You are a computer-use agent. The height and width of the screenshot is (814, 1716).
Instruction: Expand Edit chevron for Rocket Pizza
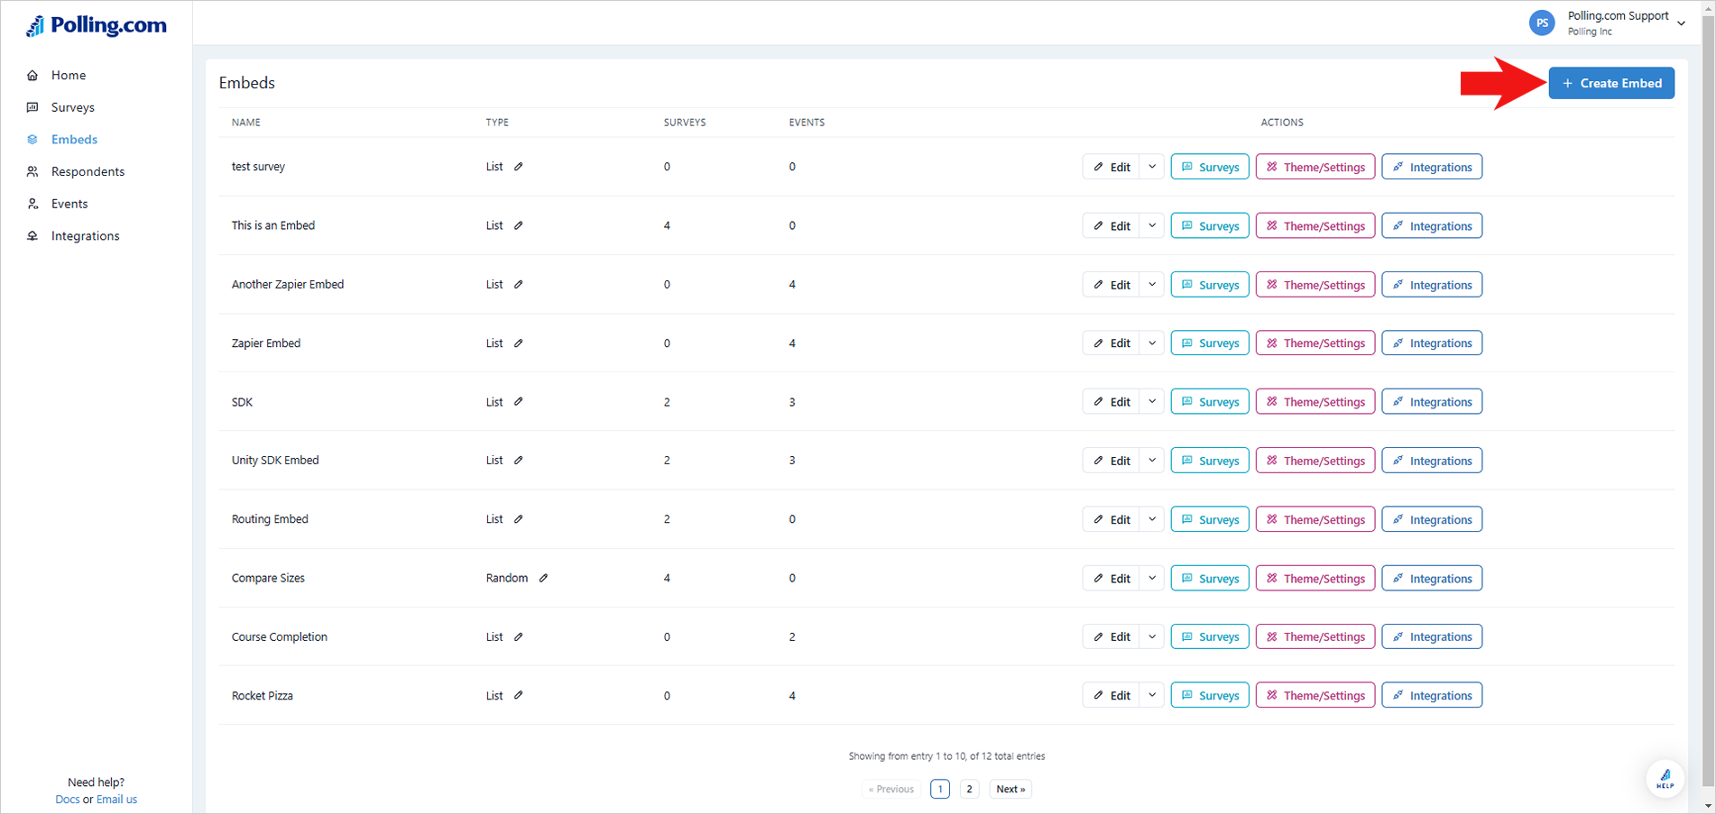(x=1152, y=695)
